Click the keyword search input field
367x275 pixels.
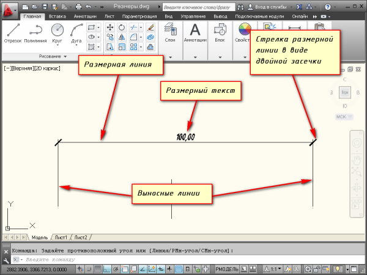[199, 7]
